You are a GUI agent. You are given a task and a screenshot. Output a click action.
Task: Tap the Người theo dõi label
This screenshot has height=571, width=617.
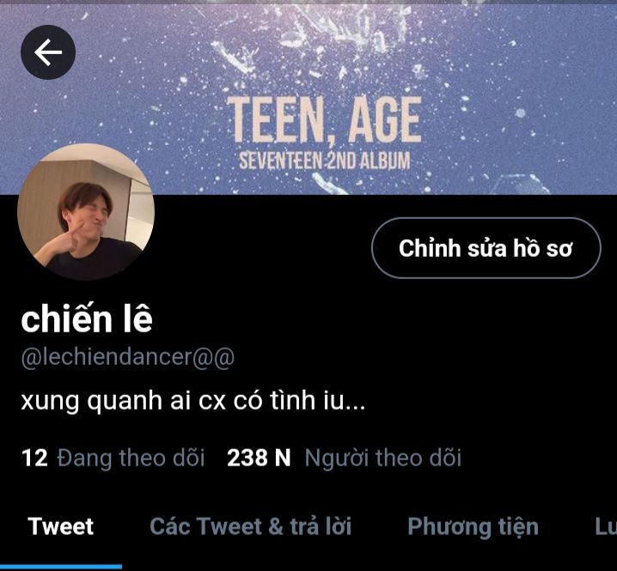[383, 459]
